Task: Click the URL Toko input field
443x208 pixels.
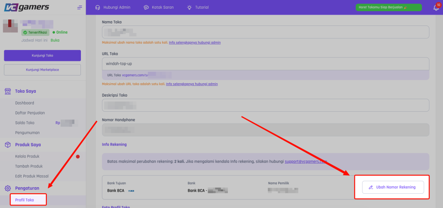Action: [x=265, y=64]
